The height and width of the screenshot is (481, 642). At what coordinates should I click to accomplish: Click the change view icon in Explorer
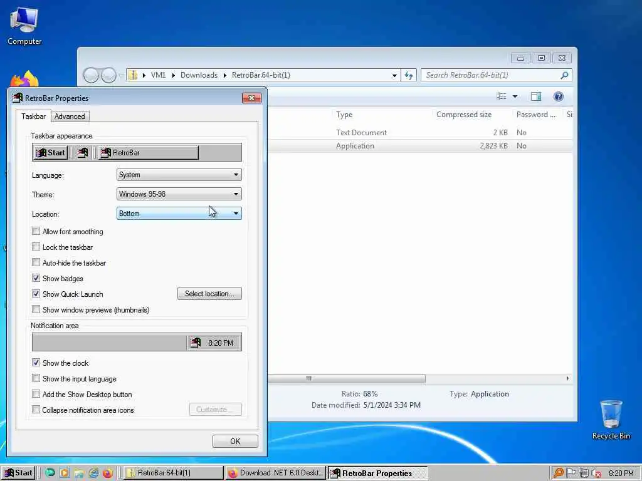501,96
